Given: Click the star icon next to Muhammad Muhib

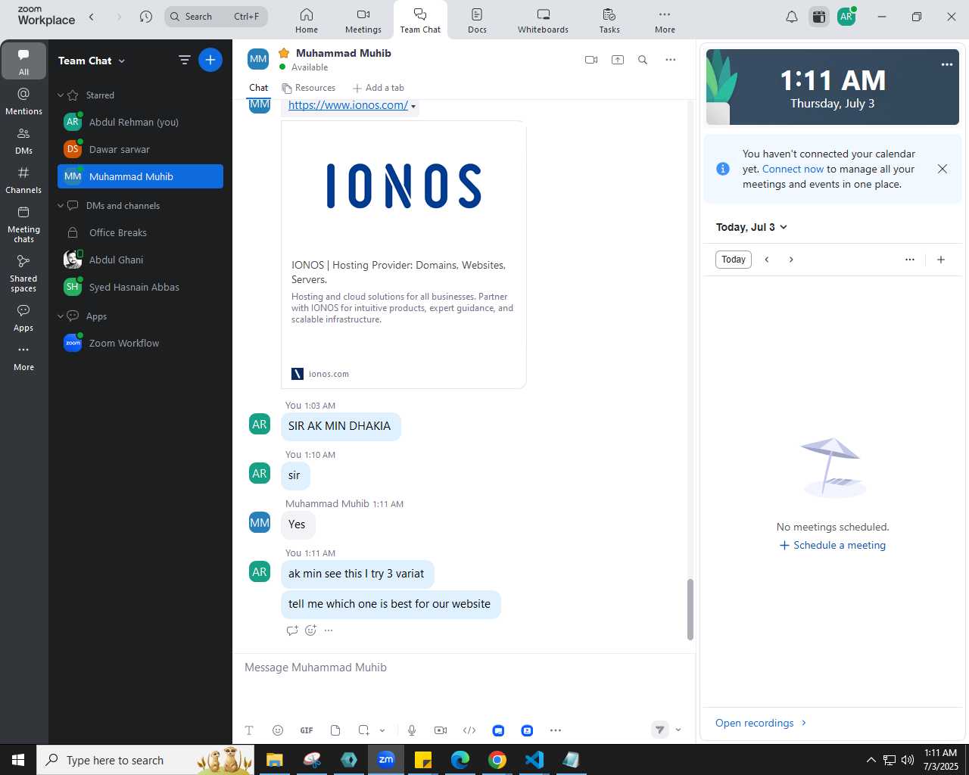Looking at the screenshot, I should pyautogui.click(x=284, y=53).
